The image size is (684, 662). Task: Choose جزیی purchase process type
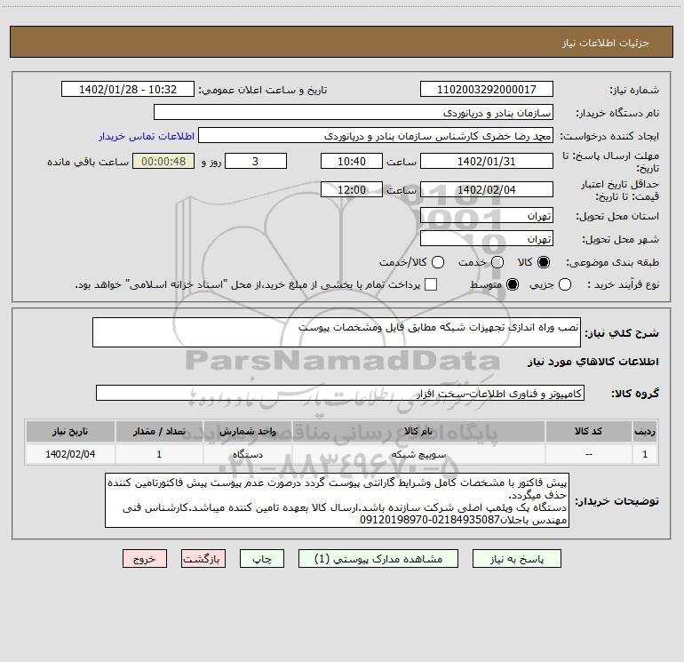click(565, 284)
